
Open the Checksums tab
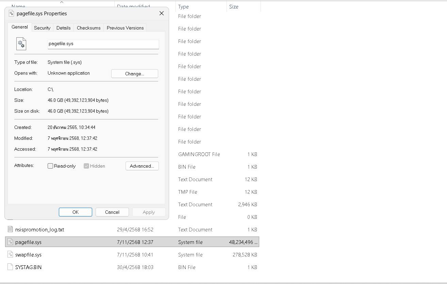click(x=89, y=28)
